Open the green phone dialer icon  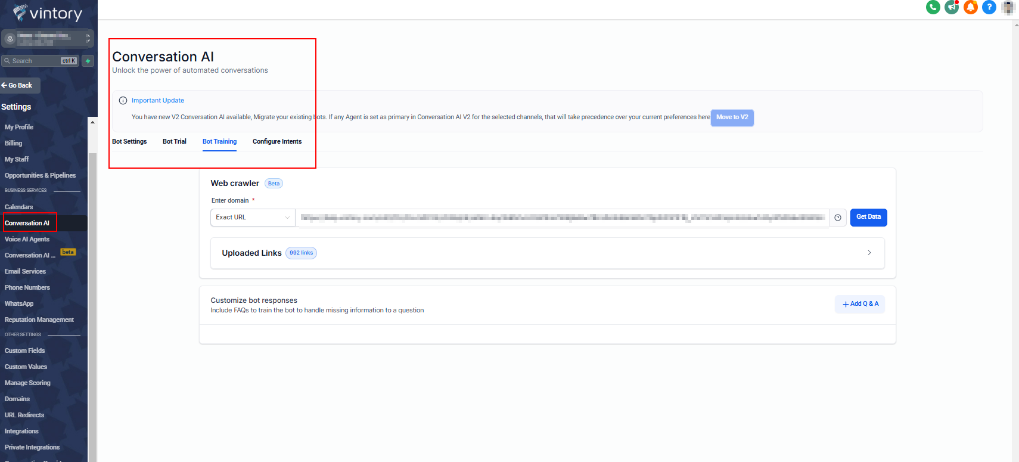[x=933, y=7]
